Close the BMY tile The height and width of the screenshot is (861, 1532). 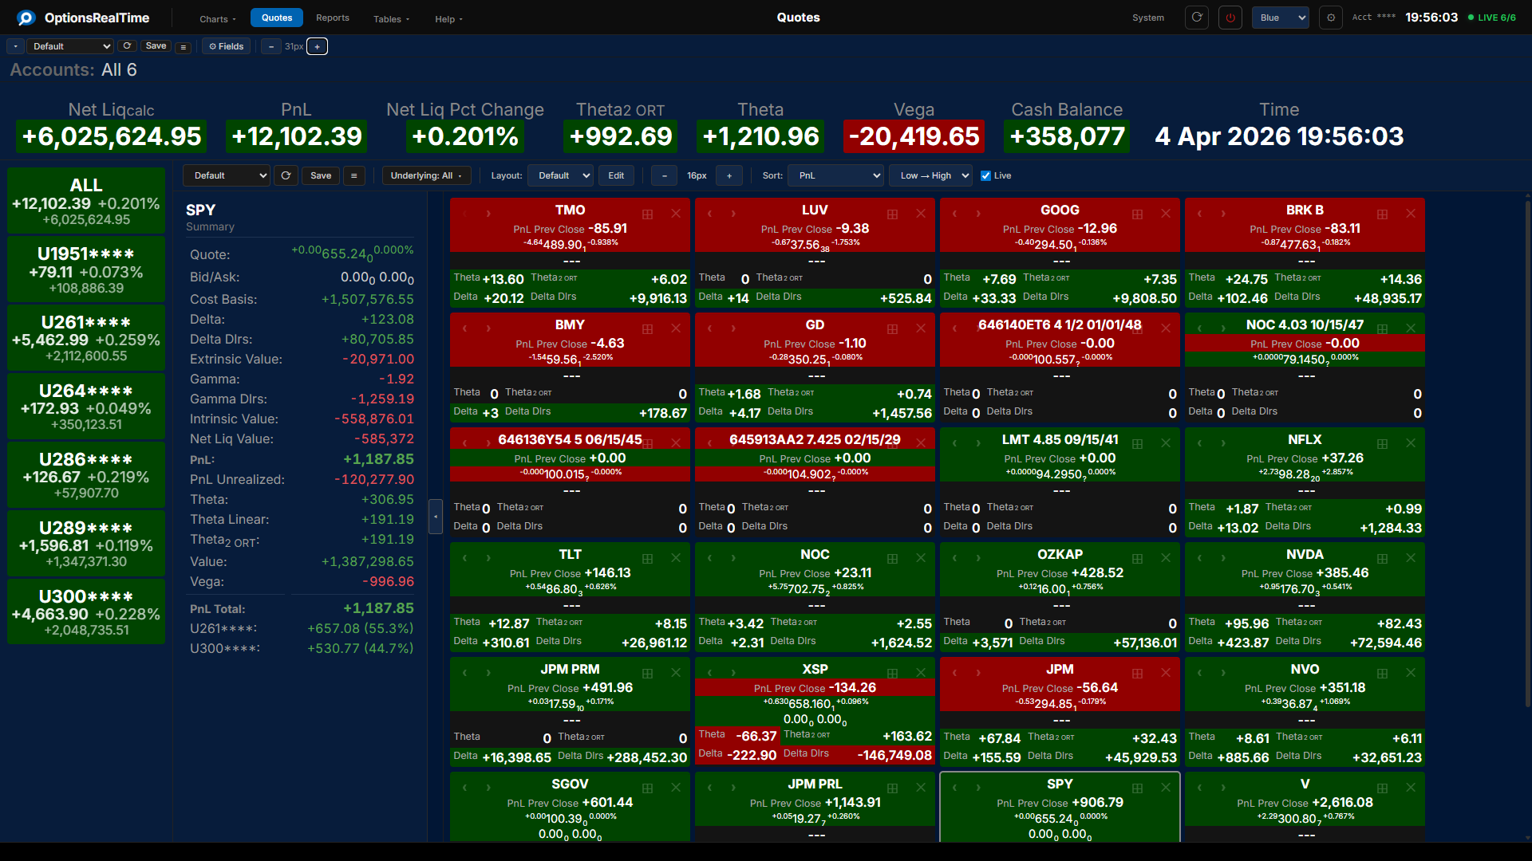(x=676, y=328)
